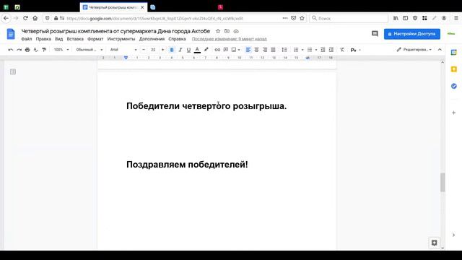462x260 pixels.
Task: Open the Вид menu
Action: [x=59, y=39]
